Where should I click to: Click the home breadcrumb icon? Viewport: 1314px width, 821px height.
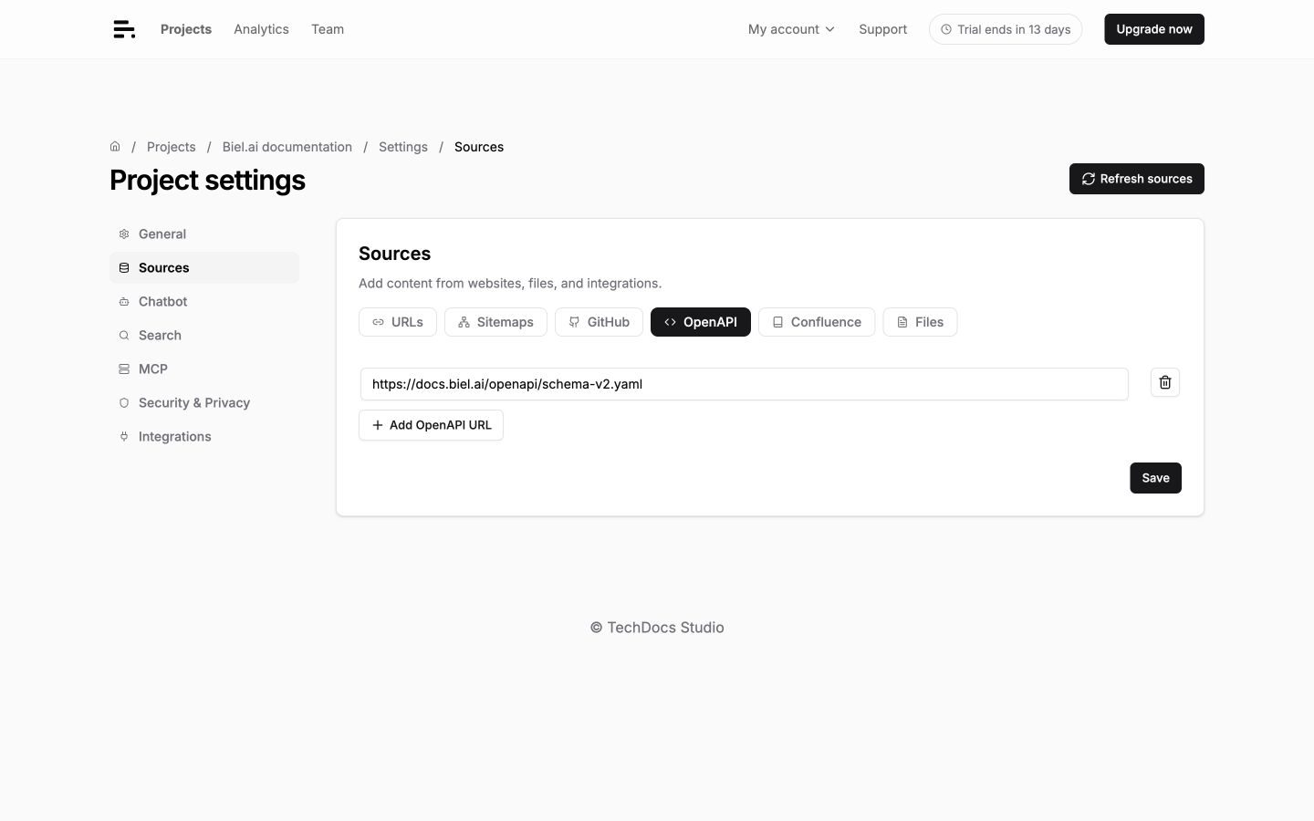tap(115, 146)
